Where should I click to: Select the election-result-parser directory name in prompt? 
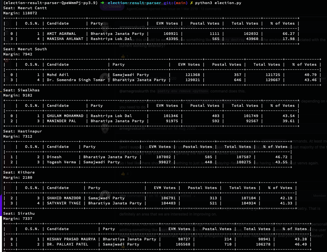(x=134, y=3)
